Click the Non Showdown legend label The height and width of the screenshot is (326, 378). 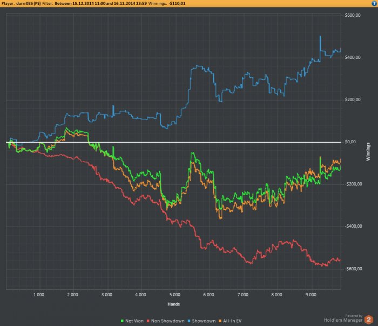click(168, 321)
